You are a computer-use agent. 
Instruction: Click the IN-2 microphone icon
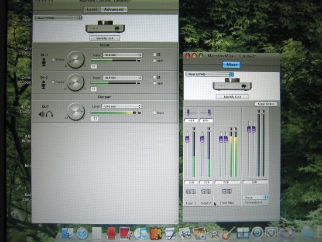coord(43,85)
